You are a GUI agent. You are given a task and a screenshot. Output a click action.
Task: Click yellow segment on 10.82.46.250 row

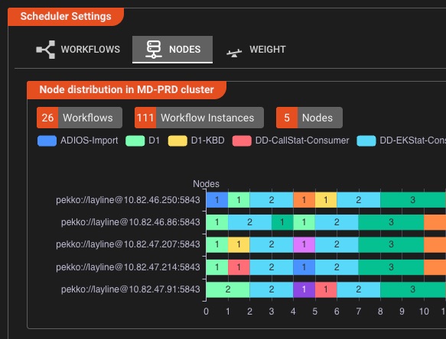click(326, 200)
